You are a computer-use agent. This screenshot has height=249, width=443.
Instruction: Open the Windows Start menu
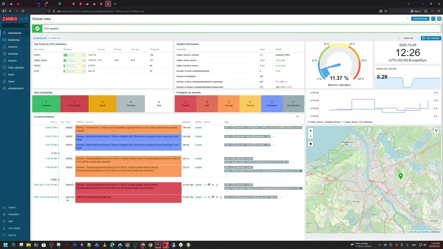(5, 245)
